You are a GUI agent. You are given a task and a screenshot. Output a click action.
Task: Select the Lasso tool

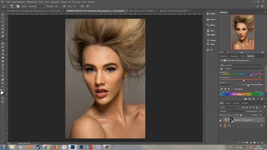3,22
